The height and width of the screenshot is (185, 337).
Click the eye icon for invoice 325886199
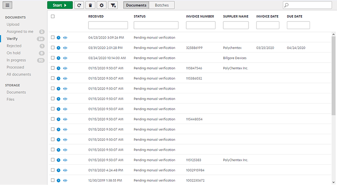[x=65, y=48]
